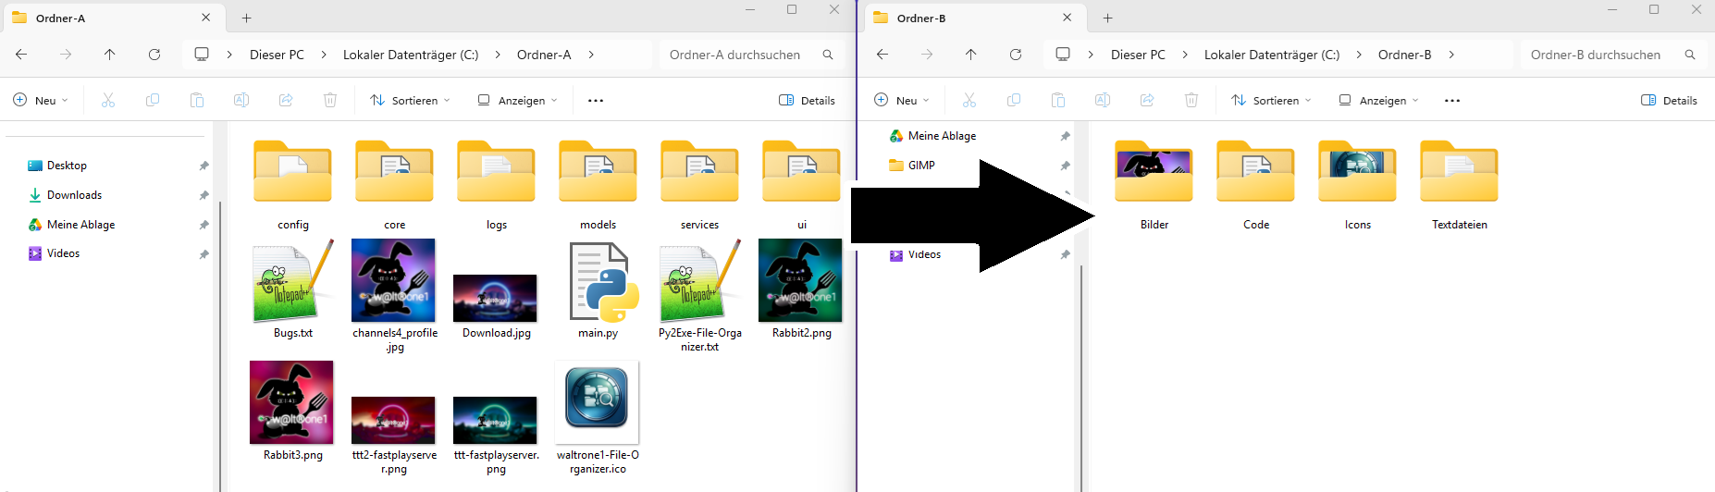Viewport: 1715px width, 492px height.
Task: Click the Up arrow in Ordner-B navigation
Action: (970, 55)
